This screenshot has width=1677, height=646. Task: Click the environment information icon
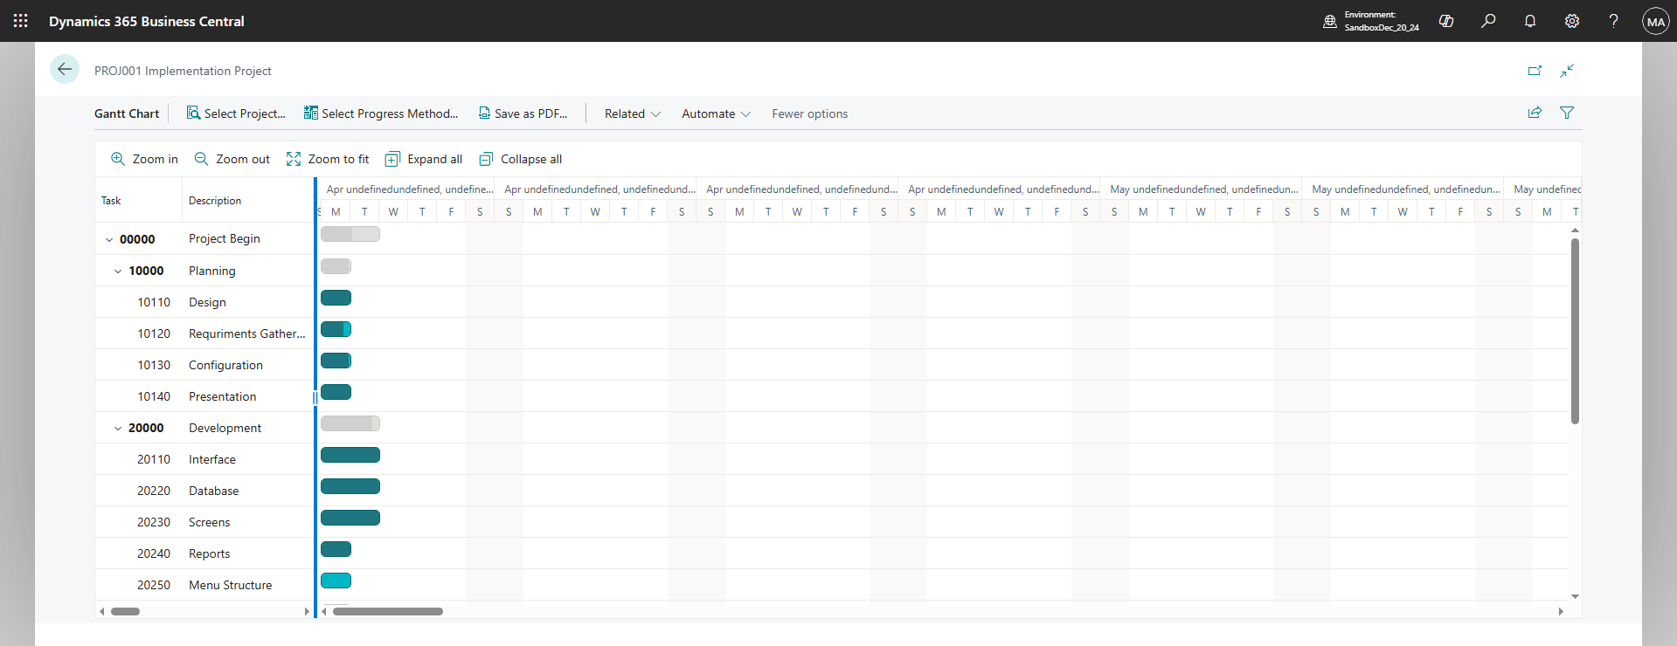pyautogui.click(x=1330, y=21)
